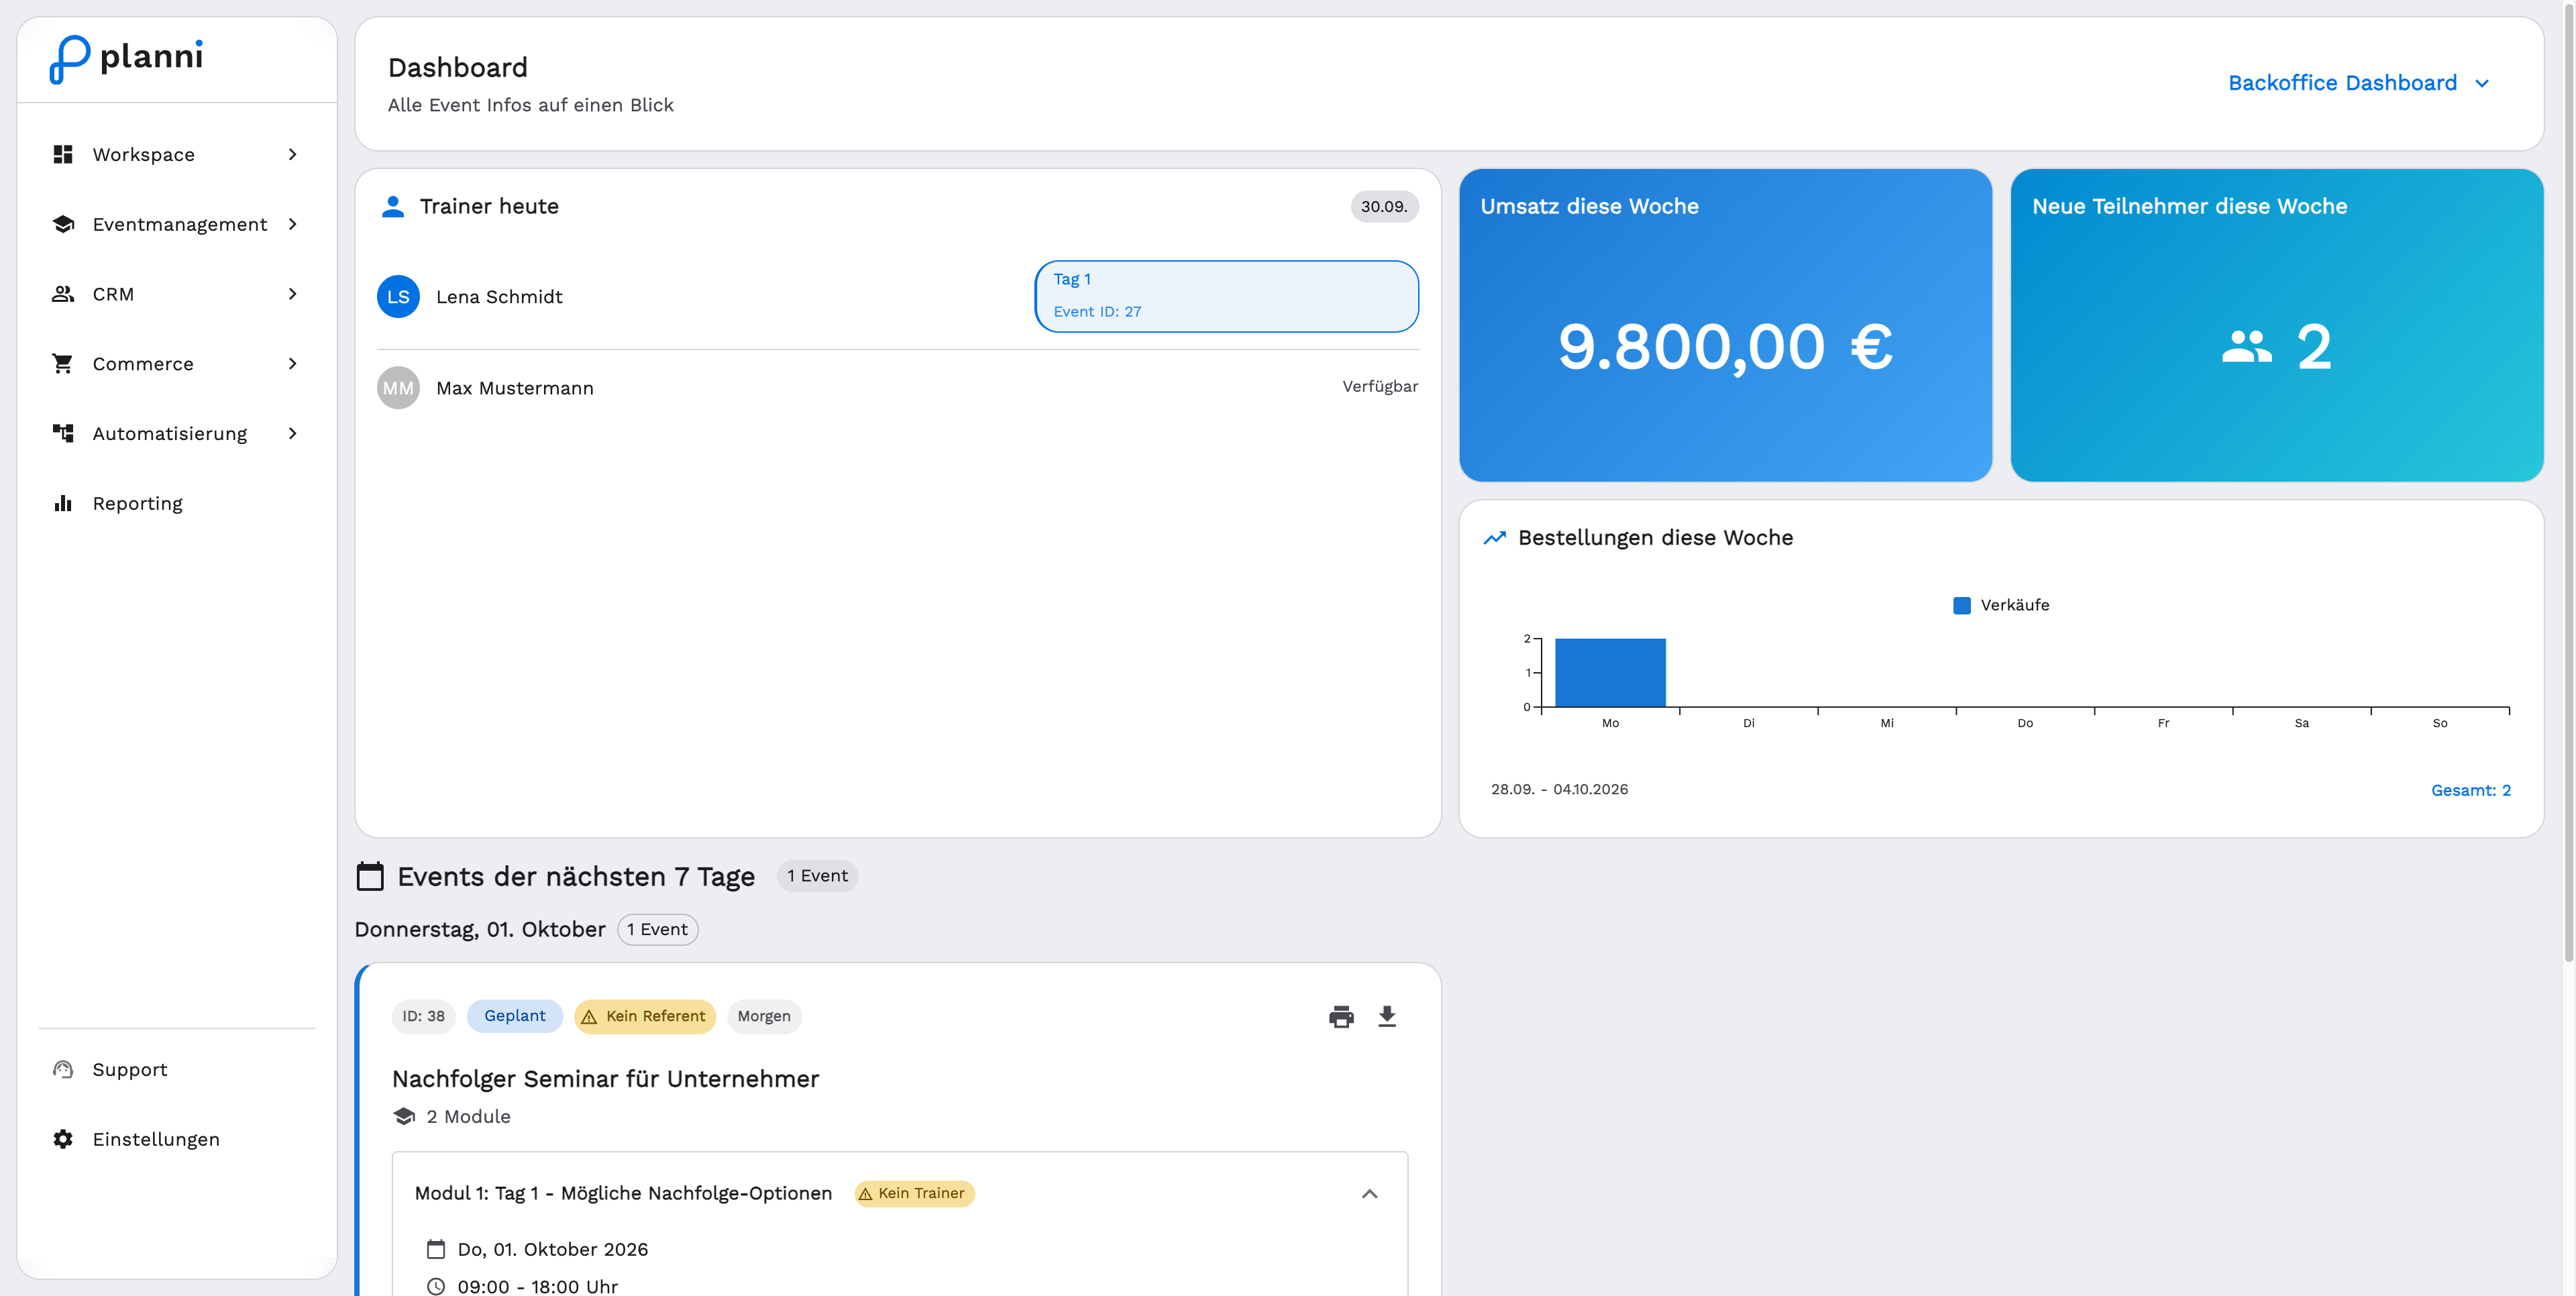Click the CRM people icon

point(63,294)
